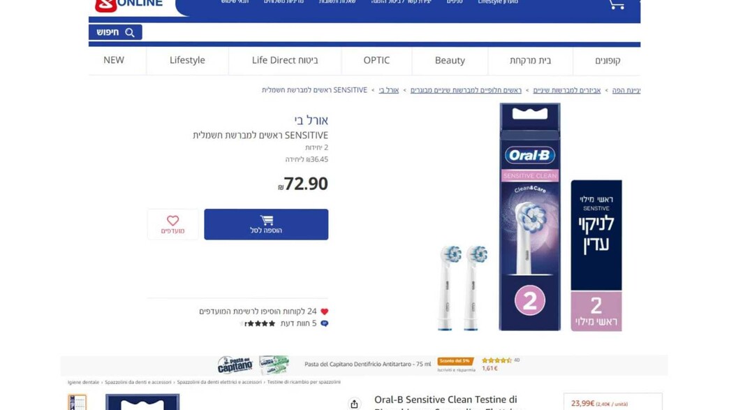
Task: Click the red heart next to 24 לקוחות
Action: coord(325,312)
